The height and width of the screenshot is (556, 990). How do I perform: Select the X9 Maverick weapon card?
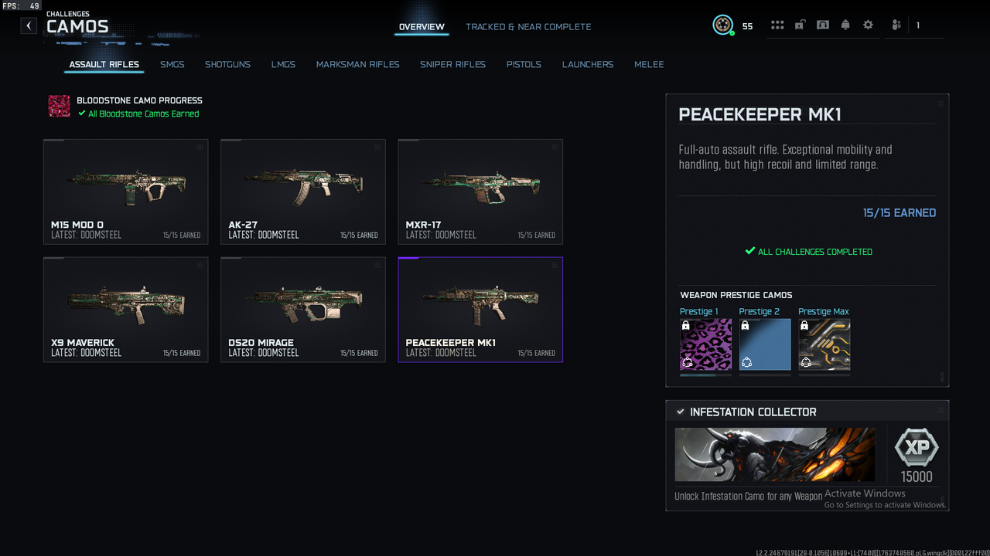(x=126, y=310)
